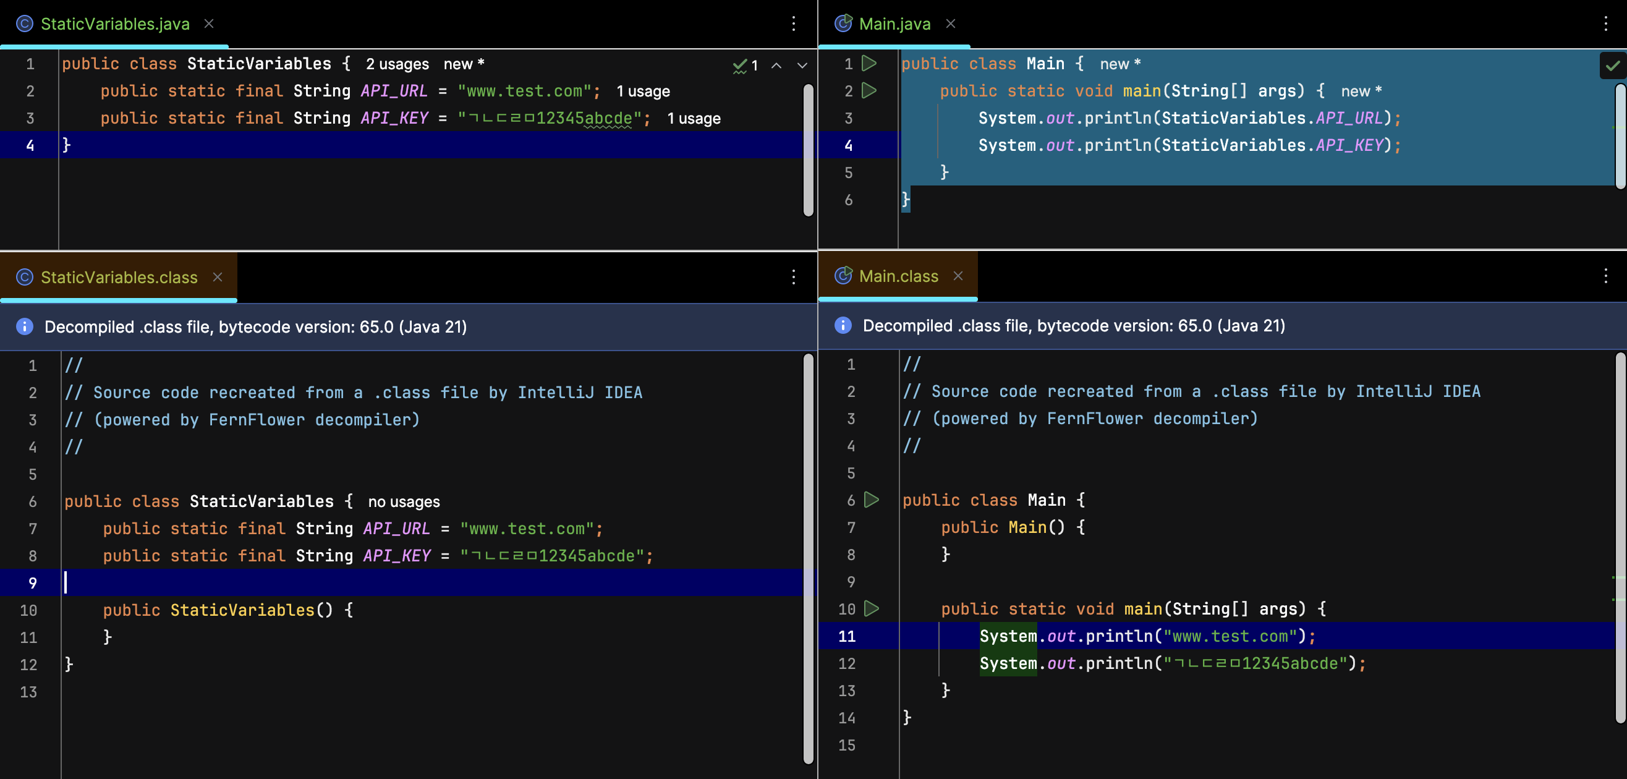Screen dimensions: 1627x779
Task: Click the class icon on the StaticVariables.class tab
Action: pos(23,277)
